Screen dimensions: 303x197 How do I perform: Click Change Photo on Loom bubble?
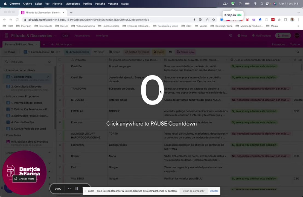point(24,179)
